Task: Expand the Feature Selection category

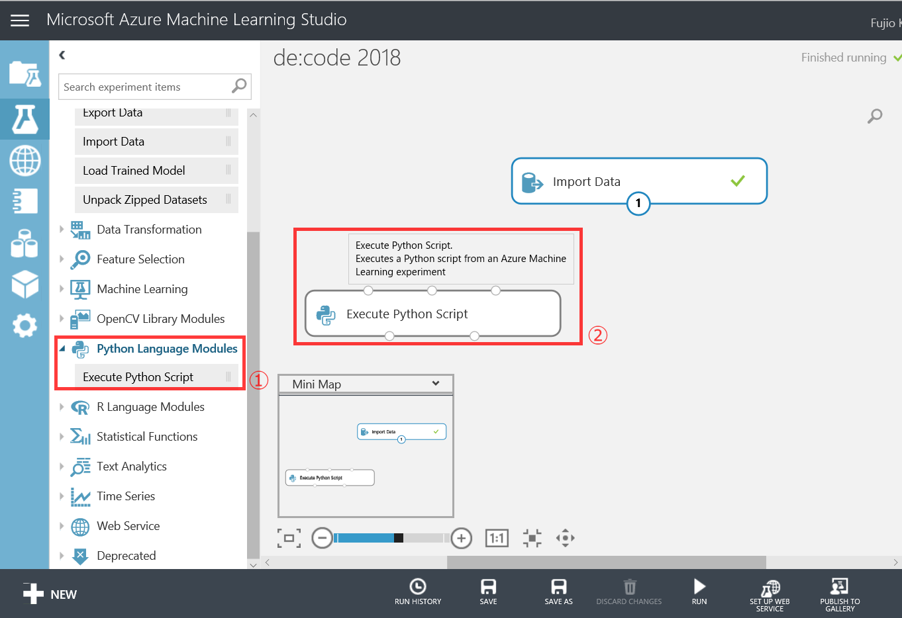Action: pyautogui.click(x=62, y=259)
